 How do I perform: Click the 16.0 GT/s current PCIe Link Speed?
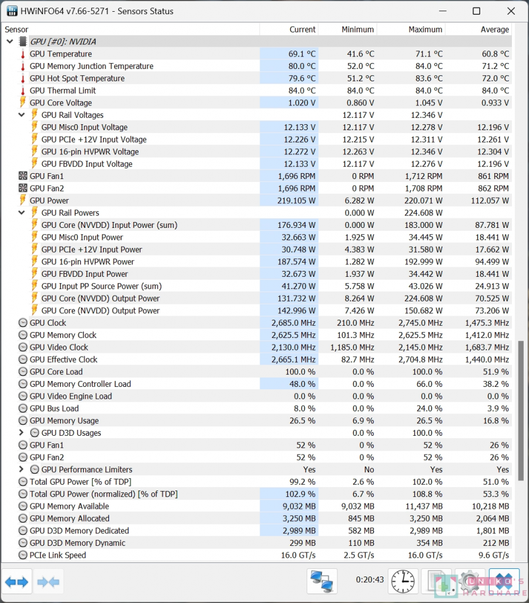[x=298, y=555]
